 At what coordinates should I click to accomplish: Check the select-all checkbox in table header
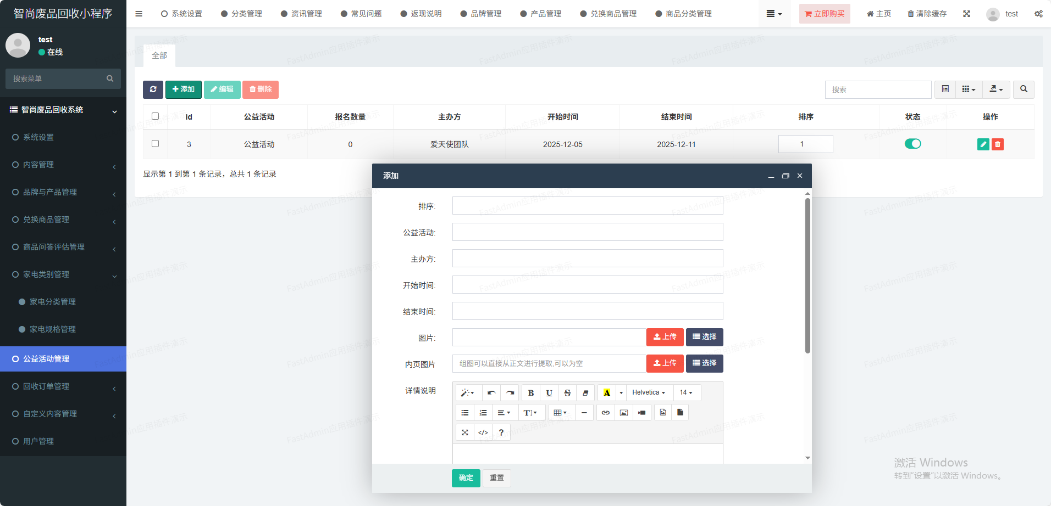[x=155, y=116]
